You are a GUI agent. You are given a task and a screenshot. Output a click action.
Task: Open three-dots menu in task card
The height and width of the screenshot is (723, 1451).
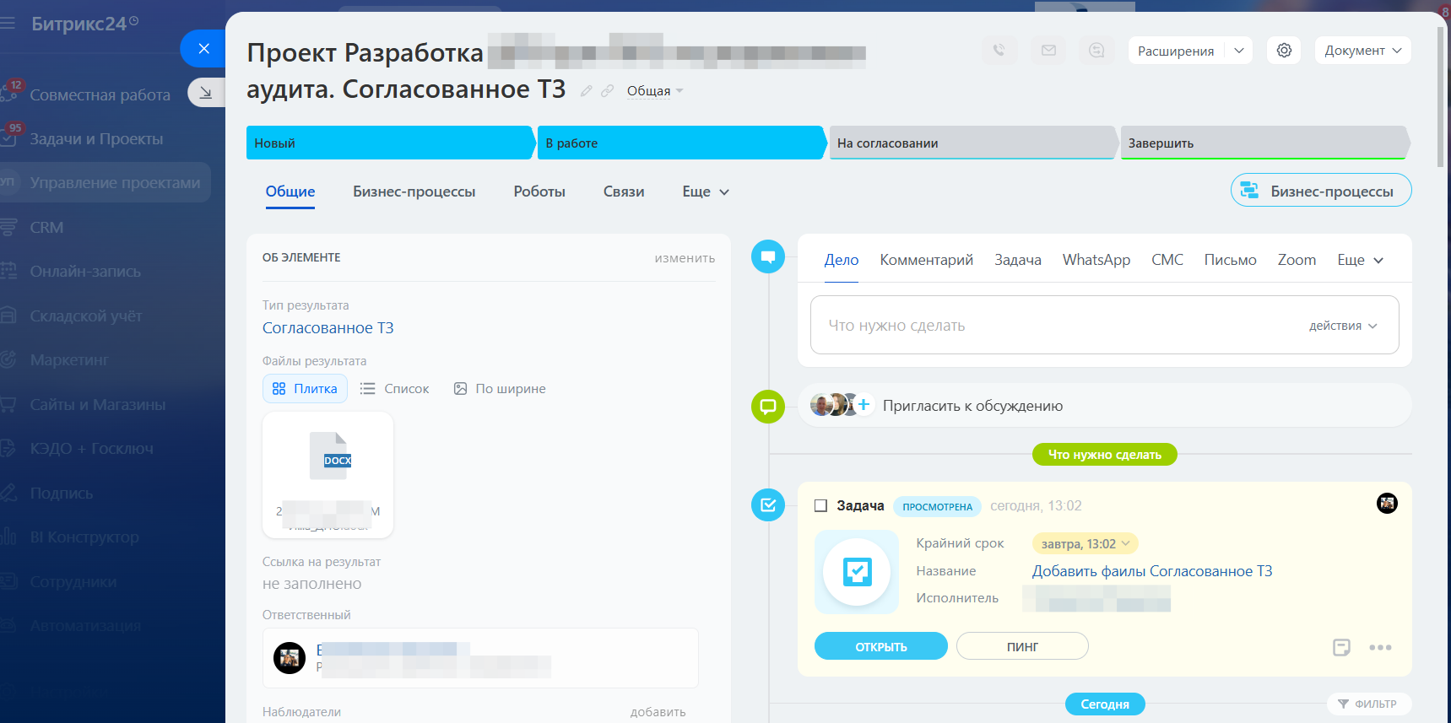pyautogui.click(x=1380, y=647)
